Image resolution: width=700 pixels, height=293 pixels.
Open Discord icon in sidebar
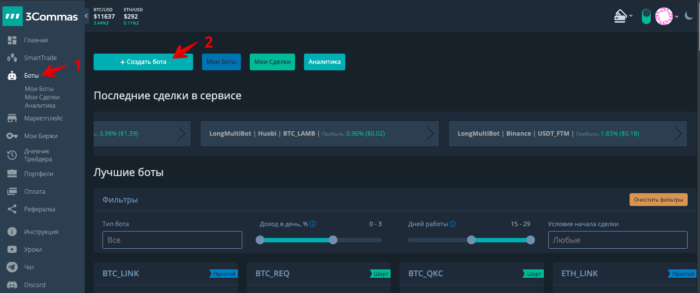click(x=12, y=285)
